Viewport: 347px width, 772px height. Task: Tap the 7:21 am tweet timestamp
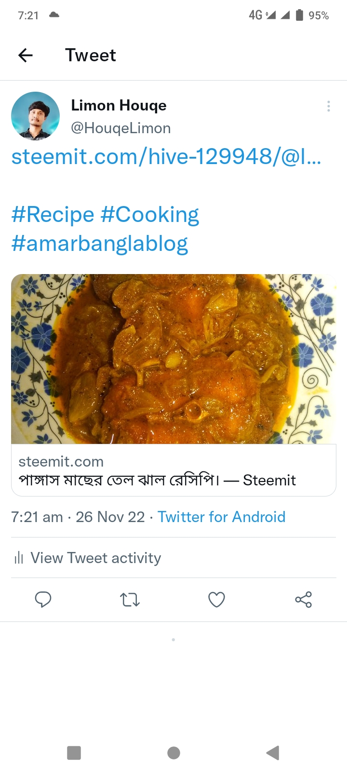point(37,517)
